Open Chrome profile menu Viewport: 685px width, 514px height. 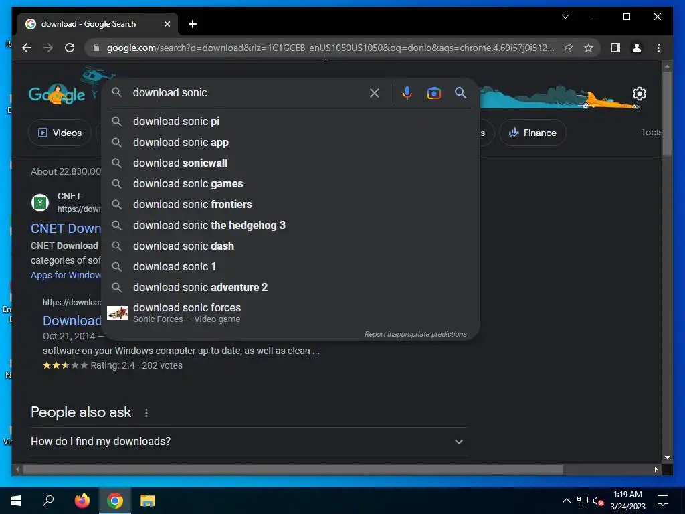637,48
